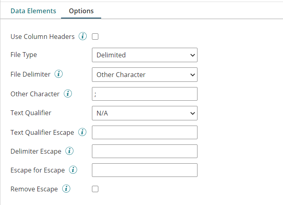
Task: Click the Remove Escape label text
Action: tap(34, 189)
